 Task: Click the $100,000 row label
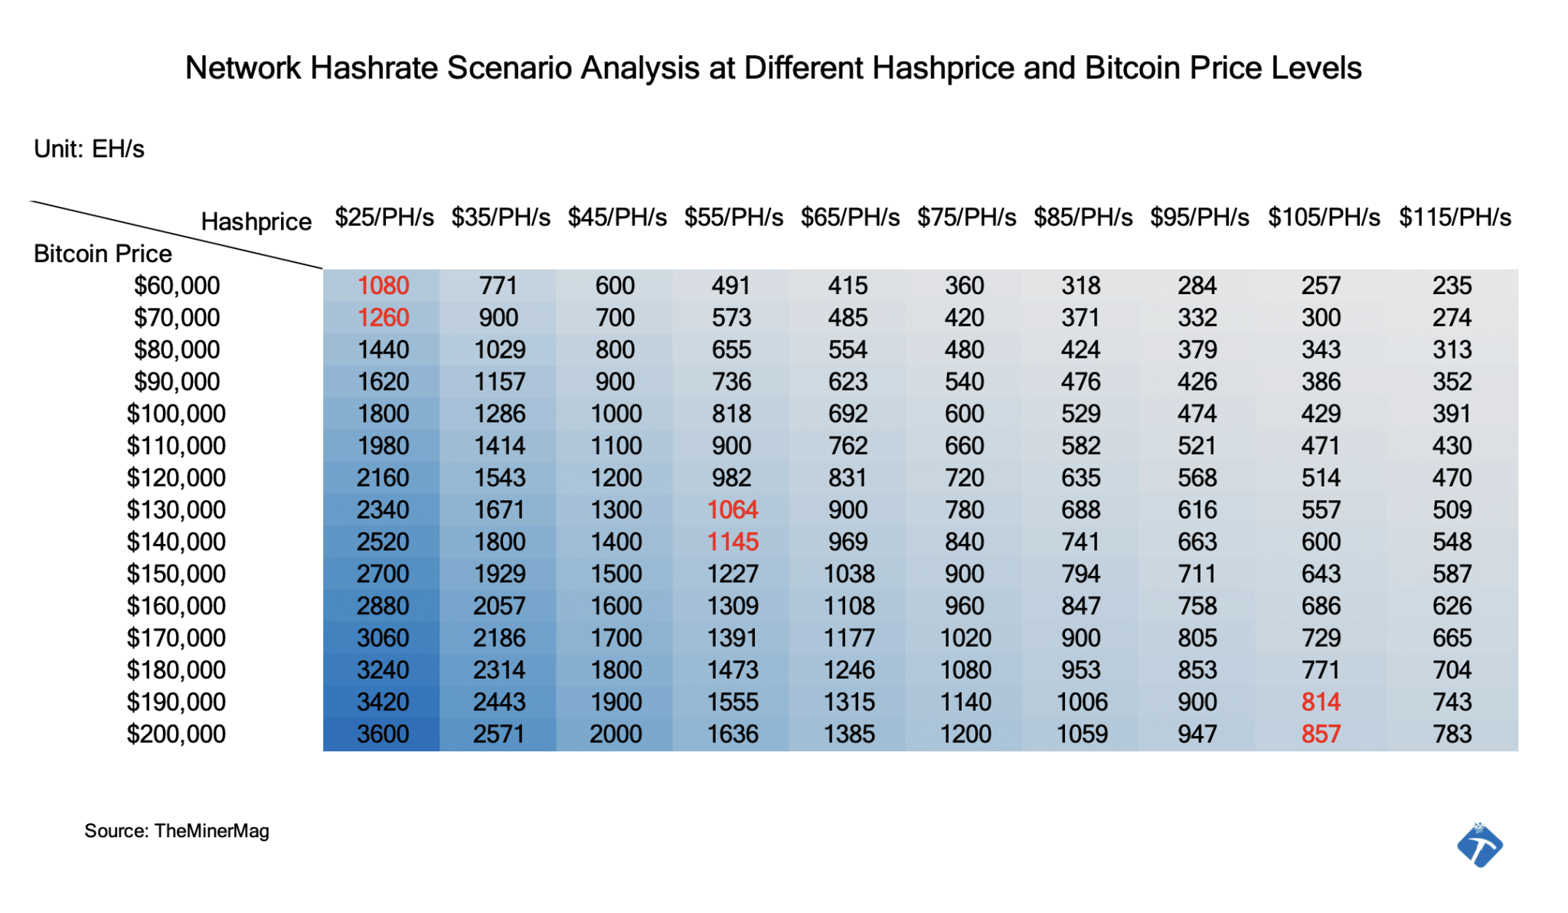176,414
